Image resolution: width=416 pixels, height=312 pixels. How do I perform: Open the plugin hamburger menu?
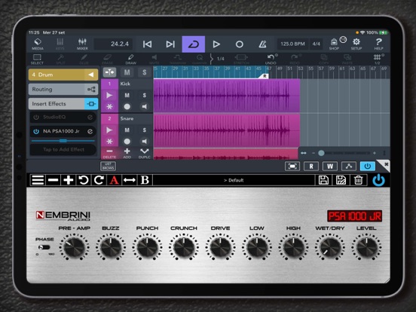38,180
